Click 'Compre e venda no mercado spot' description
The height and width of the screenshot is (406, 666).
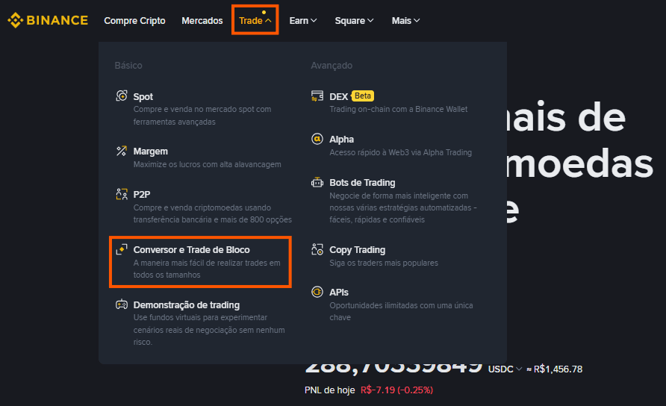(202, 115)
